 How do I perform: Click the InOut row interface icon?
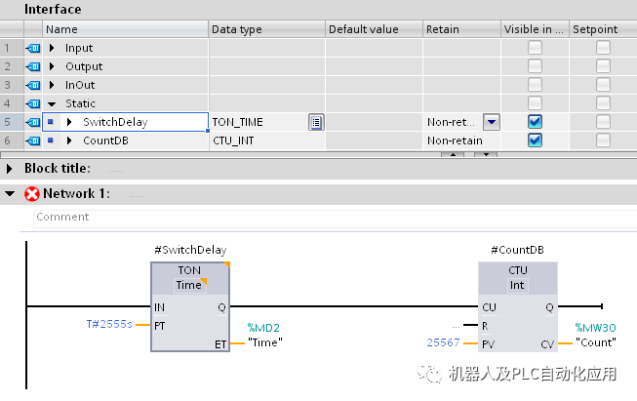coord(32,85)
